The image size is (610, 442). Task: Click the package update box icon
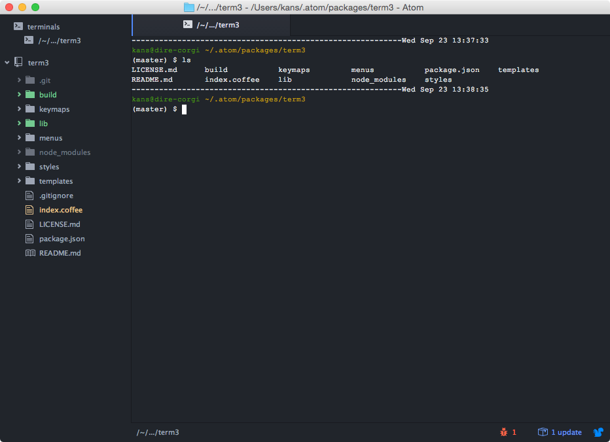[x=543, y=432]
